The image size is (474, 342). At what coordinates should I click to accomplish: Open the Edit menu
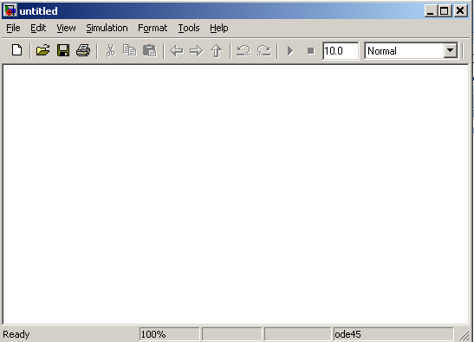pos(38,28)
